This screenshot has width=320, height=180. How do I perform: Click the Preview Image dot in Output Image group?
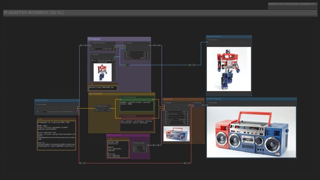209,103
